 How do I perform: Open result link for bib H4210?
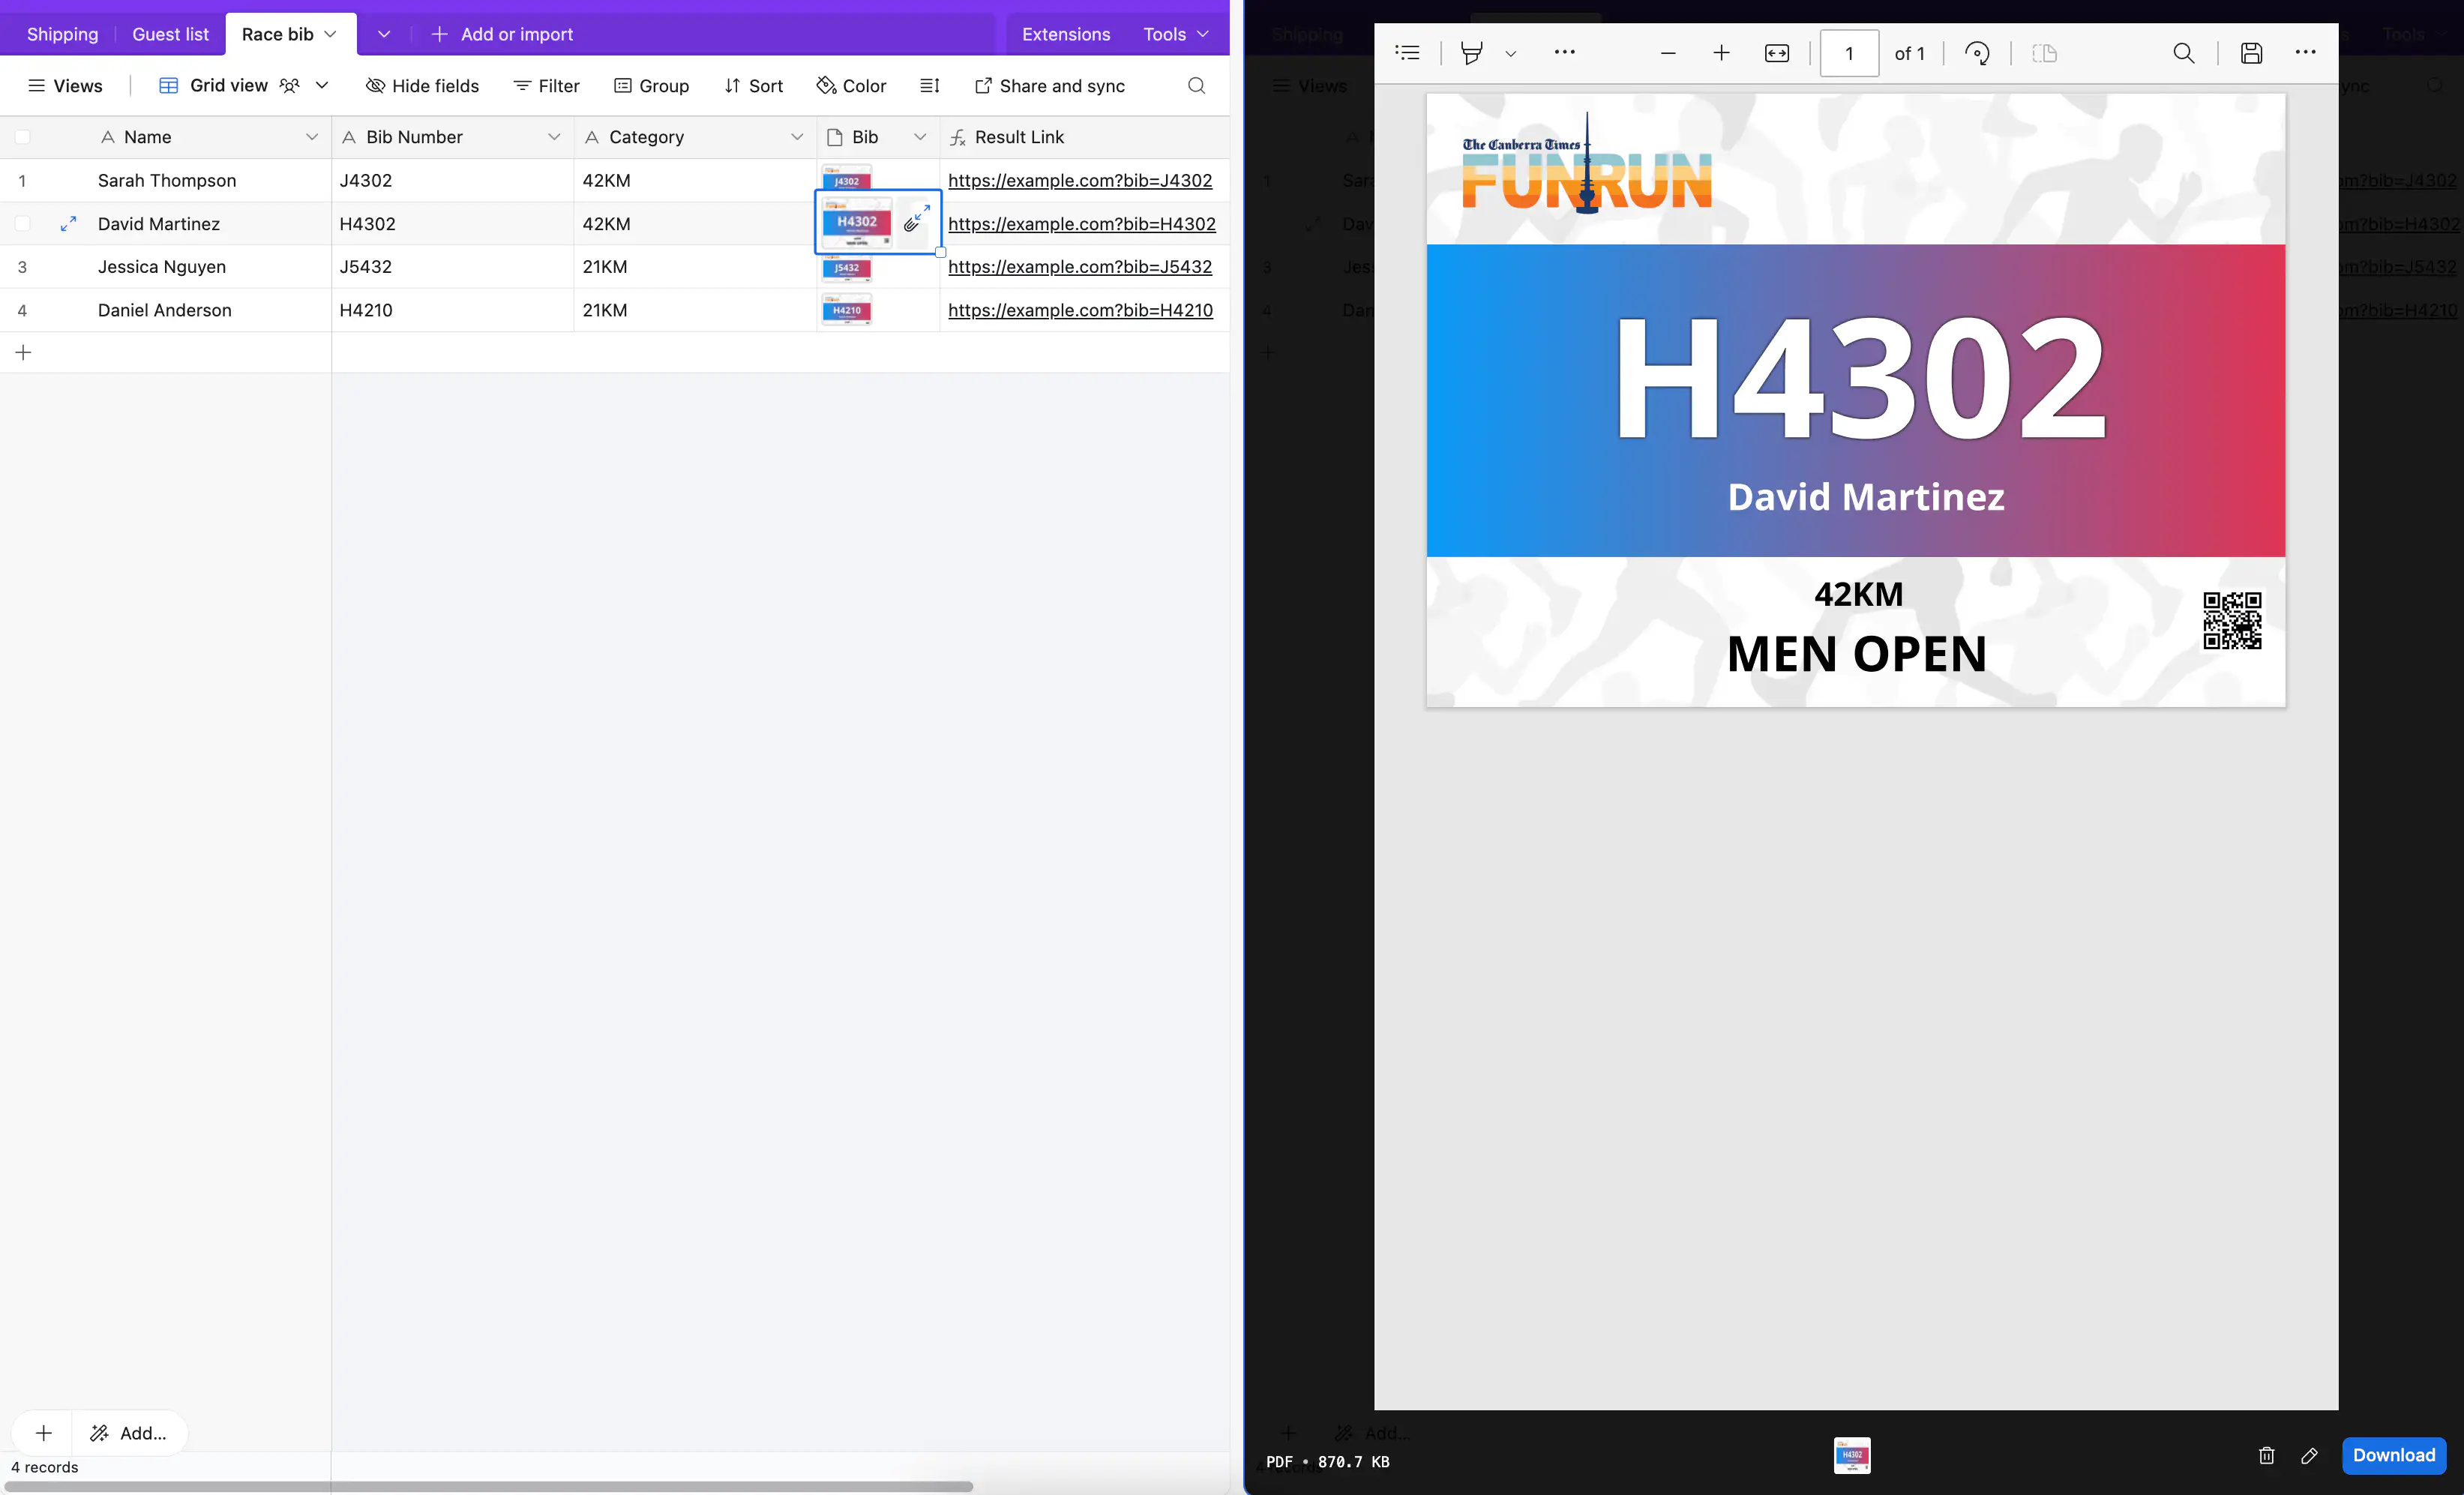click(x=1080, y=310)
